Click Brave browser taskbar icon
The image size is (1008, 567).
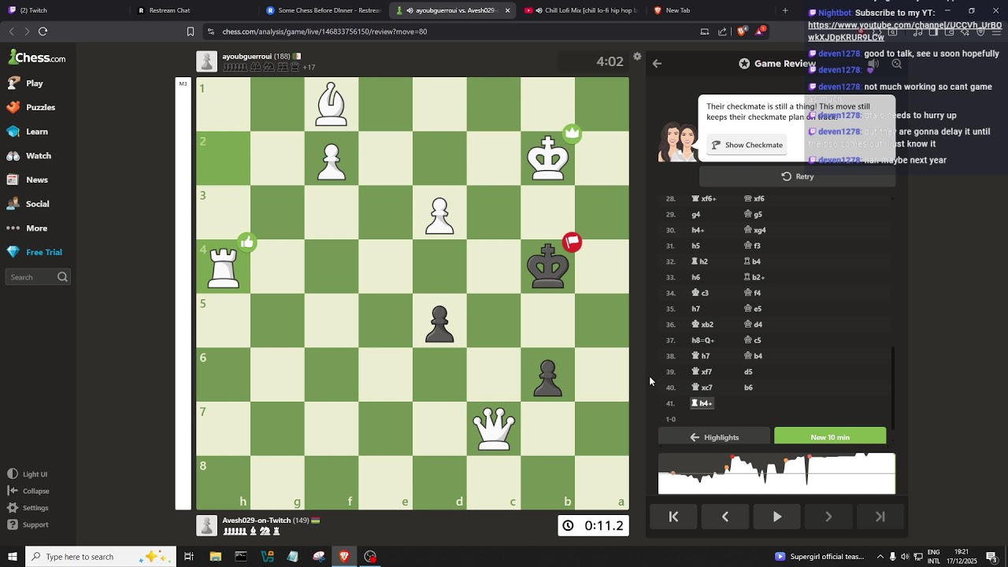pos(344,557)
